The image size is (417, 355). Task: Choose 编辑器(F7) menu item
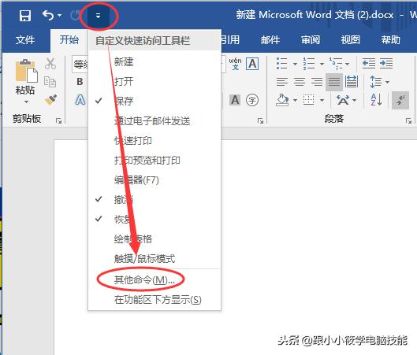pos(155,180)
